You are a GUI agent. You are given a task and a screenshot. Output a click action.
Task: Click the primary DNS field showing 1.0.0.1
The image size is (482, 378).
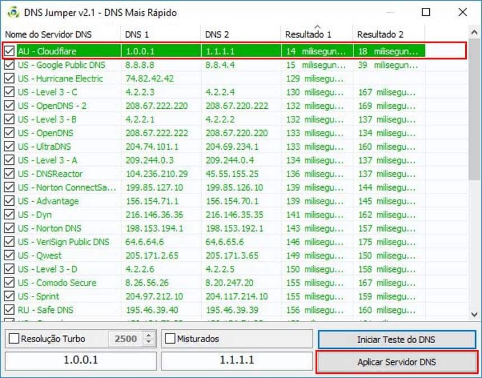81,360
